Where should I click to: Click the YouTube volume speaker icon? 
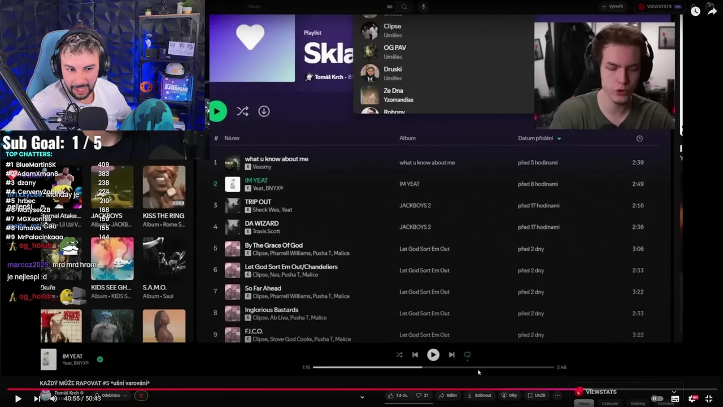[x=54, y=399]
